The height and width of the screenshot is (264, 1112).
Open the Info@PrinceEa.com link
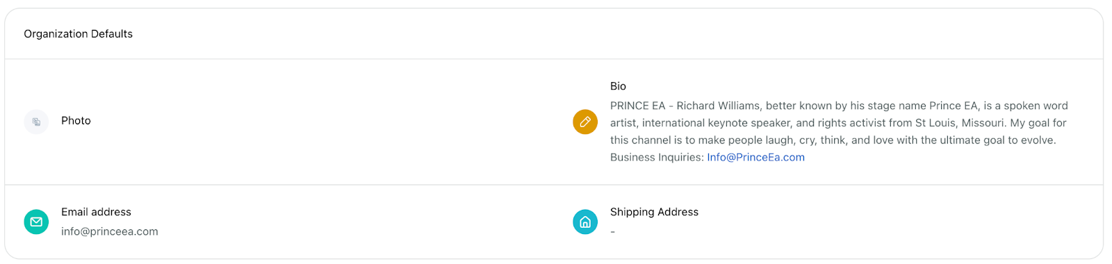755,157
